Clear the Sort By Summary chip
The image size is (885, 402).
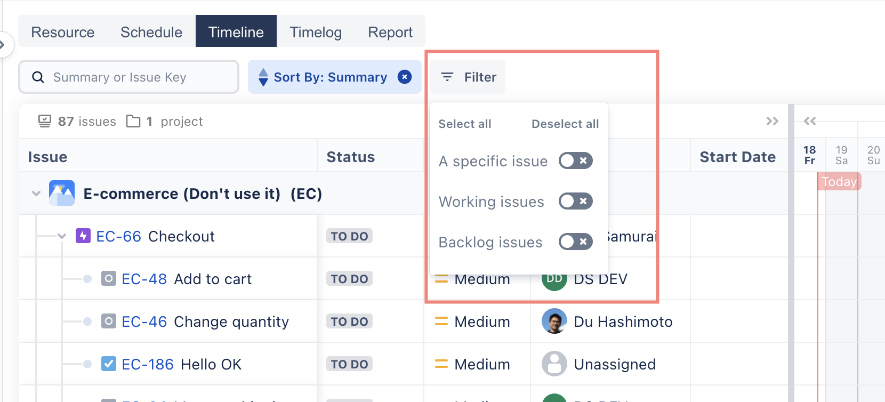(405, 77)
